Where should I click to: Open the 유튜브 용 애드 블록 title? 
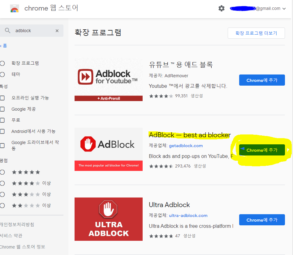pos(181,65)
